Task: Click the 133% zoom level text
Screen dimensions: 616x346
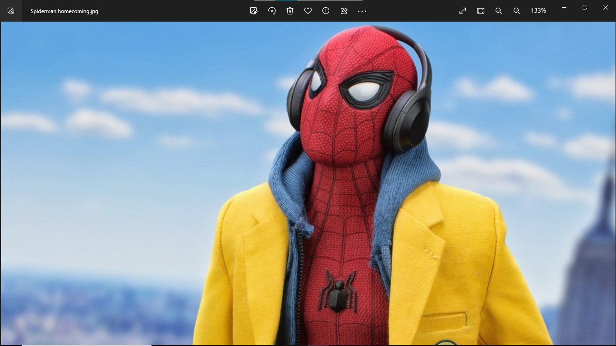Action: tap(538, 10)
